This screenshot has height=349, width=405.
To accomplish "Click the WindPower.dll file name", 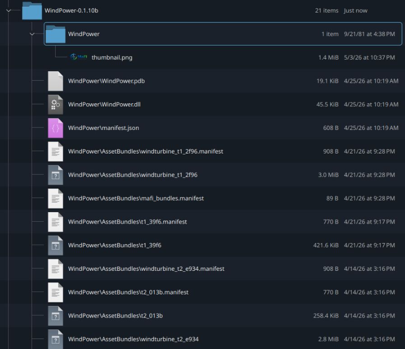I will pyautogui.click(x=104, y=104).
